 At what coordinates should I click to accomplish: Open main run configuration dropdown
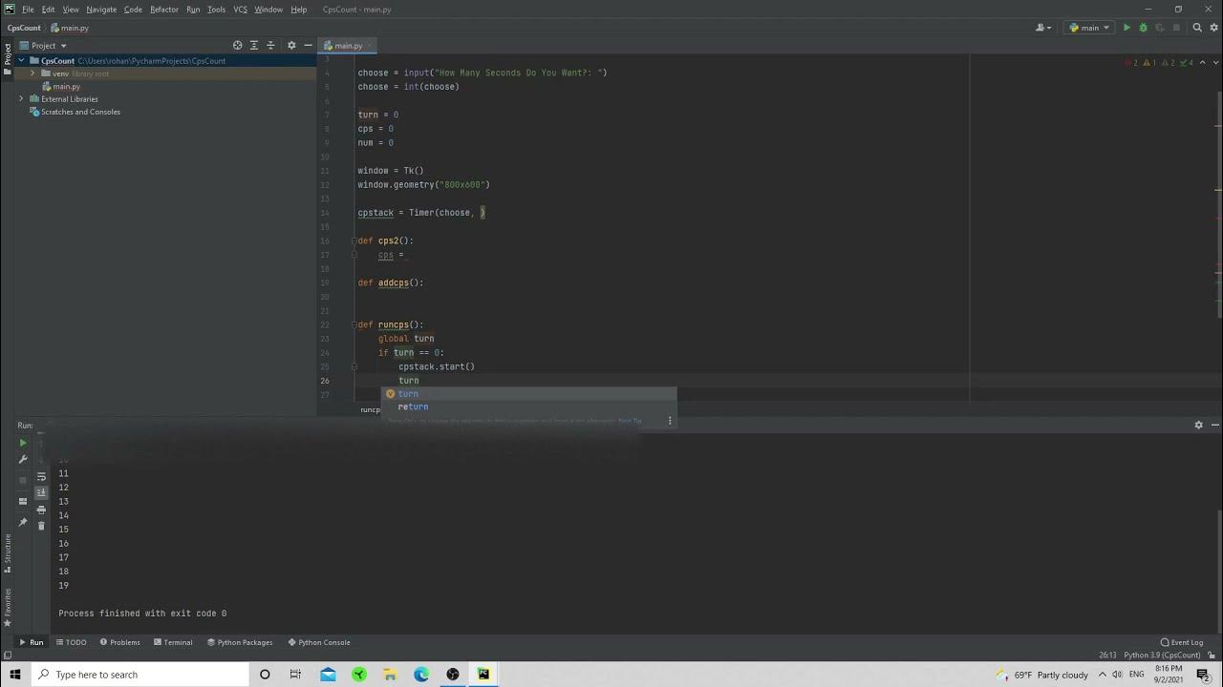(1089, 28)
